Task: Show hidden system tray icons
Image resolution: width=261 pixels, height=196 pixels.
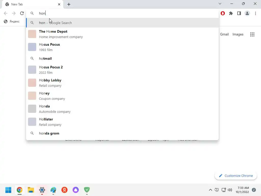Action: click(x=210, y=190)
